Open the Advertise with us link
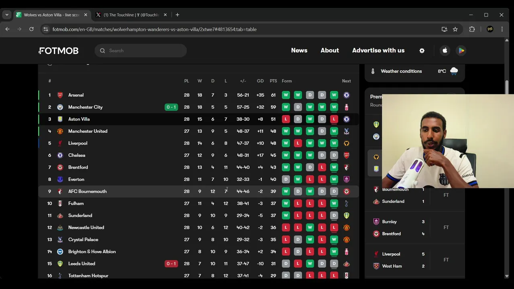This screenshot has width=514, height=289. tap(378, 51)
